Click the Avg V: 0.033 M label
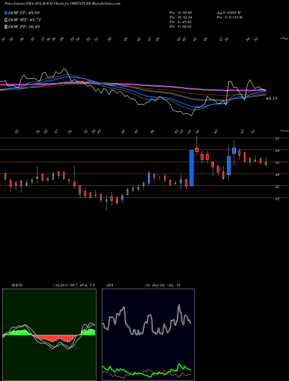This screenshot has width=289, height=381. (x=228, y=13)
